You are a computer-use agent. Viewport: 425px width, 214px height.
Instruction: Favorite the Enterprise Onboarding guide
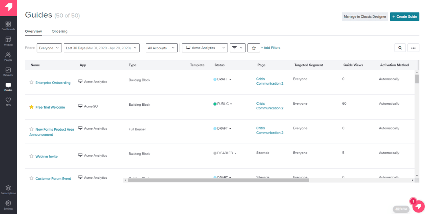pyautogui.click(x=32, y=83)
